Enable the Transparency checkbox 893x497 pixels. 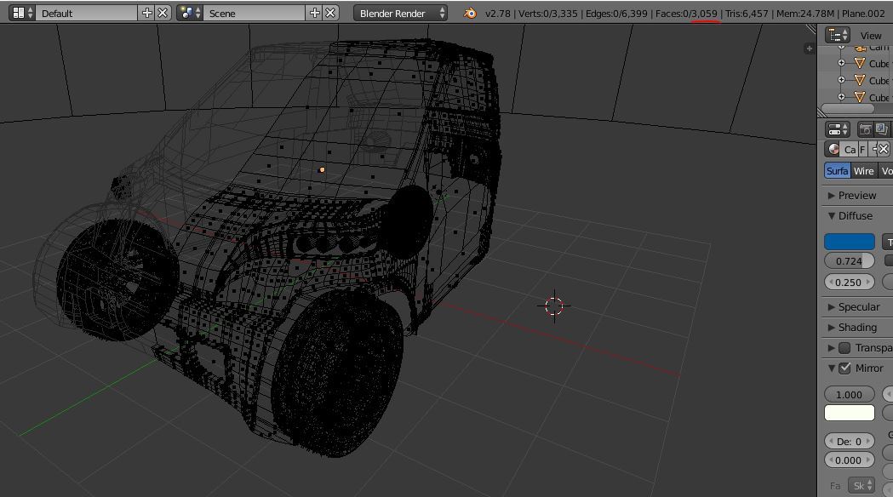coord(844,348)
